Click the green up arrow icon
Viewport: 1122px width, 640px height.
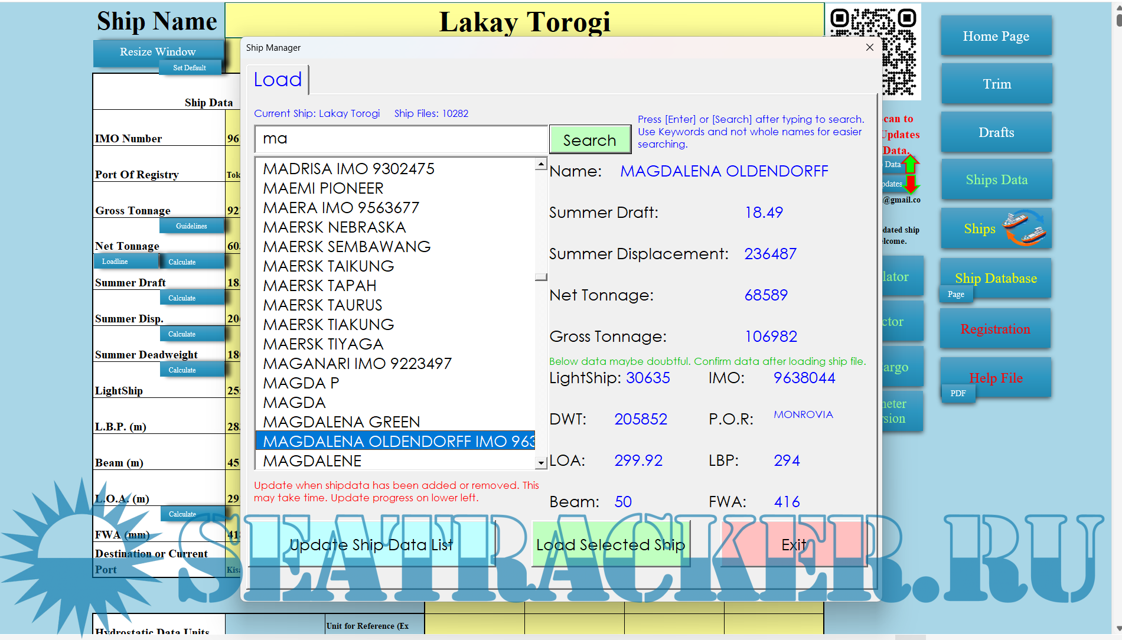(911, 164)
